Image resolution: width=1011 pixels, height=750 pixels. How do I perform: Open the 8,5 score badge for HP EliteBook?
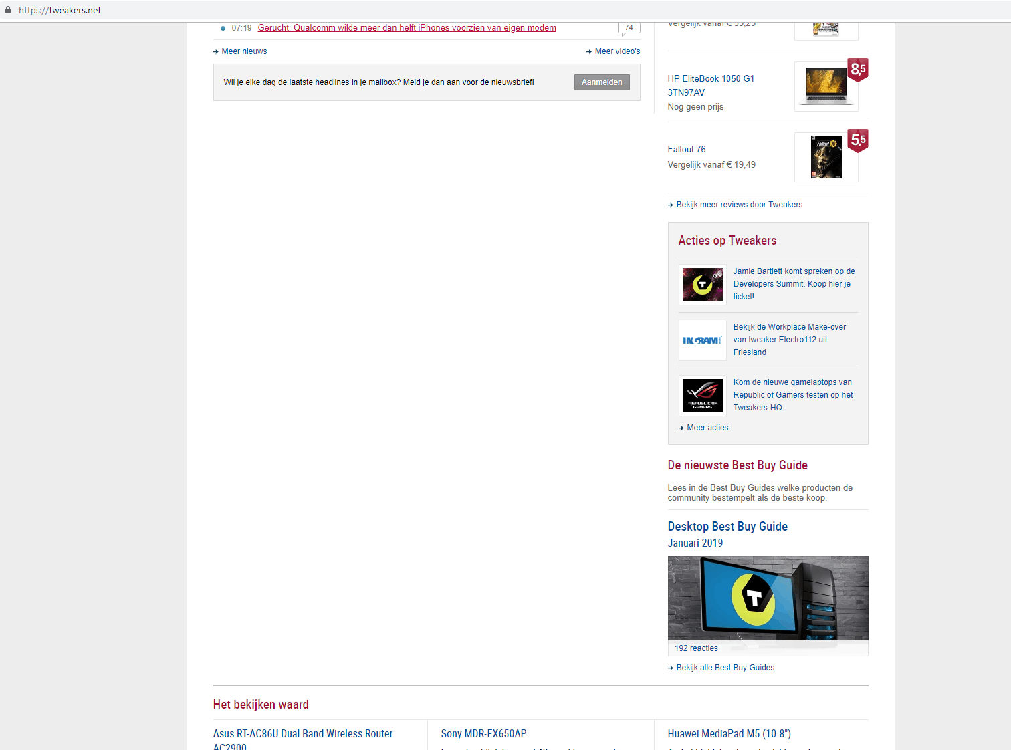pos(858,70)
